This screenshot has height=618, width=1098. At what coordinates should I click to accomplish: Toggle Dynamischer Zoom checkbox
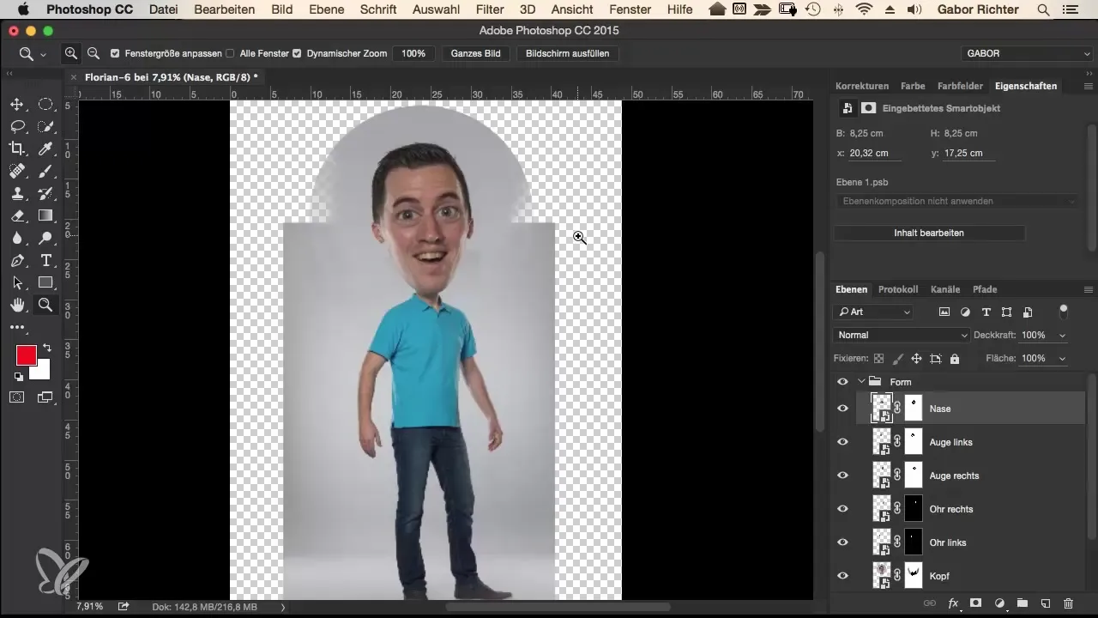297,53
